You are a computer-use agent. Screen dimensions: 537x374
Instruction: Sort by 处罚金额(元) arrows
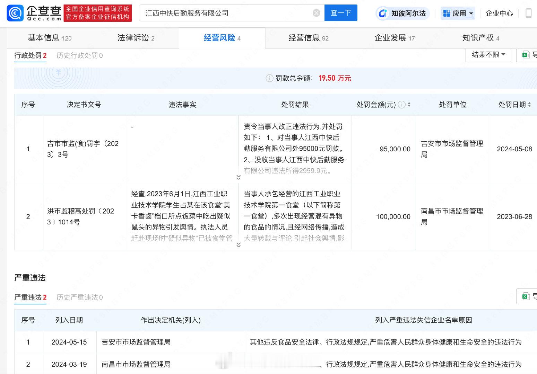click(409, 105)
